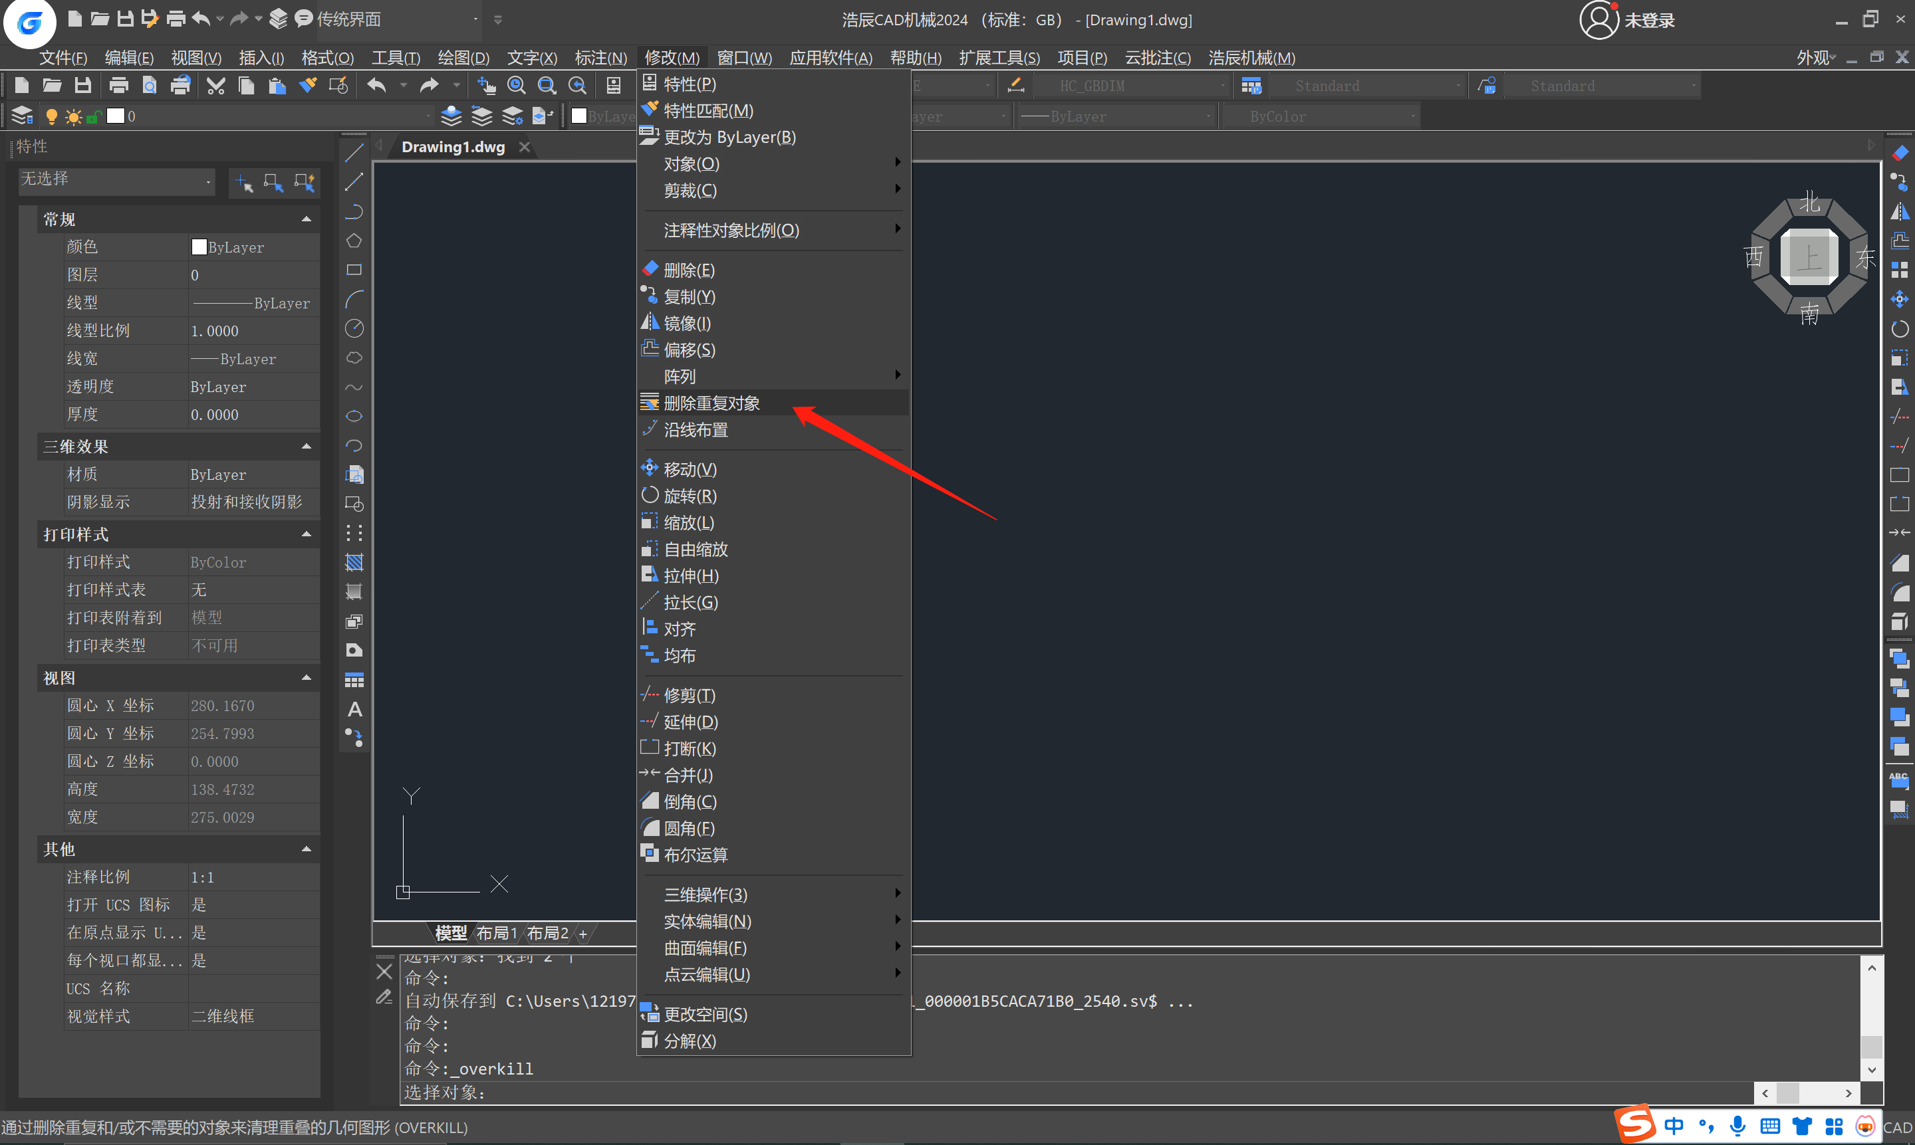Click the Rectangle tool in draw toolbar
The width and height of the screenshot is (1915, 1145).
click(x=354, y=270)
